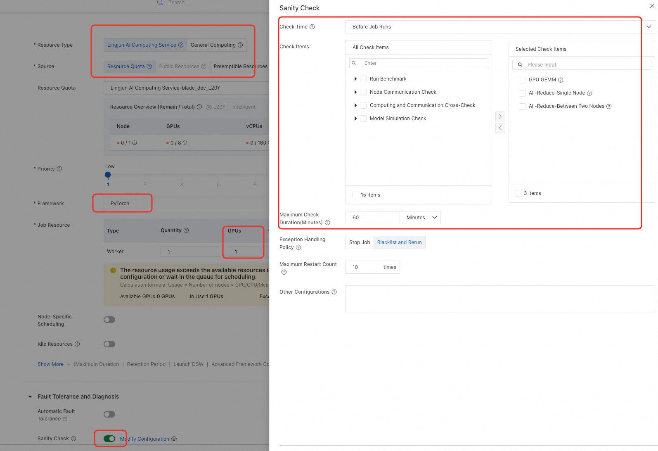
Task: Open the Check Time dropdown
Action: [x=500, y=27]
